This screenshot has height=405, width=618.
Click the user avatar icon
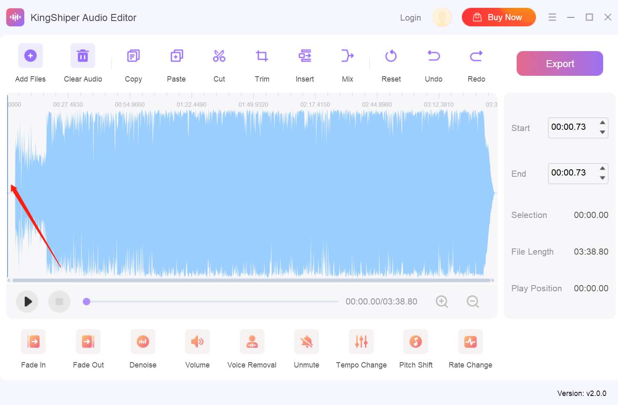click(x=442, y=17)
